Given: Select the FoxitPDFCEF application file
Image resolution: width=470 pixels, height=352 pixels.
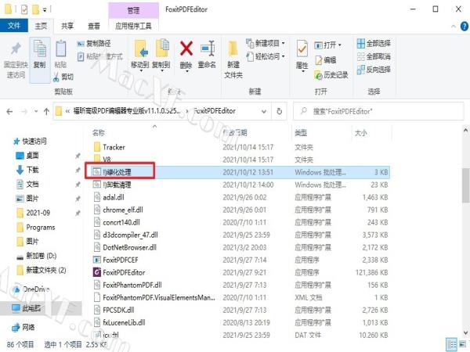Looking at the screenshot, I should 120,260.
